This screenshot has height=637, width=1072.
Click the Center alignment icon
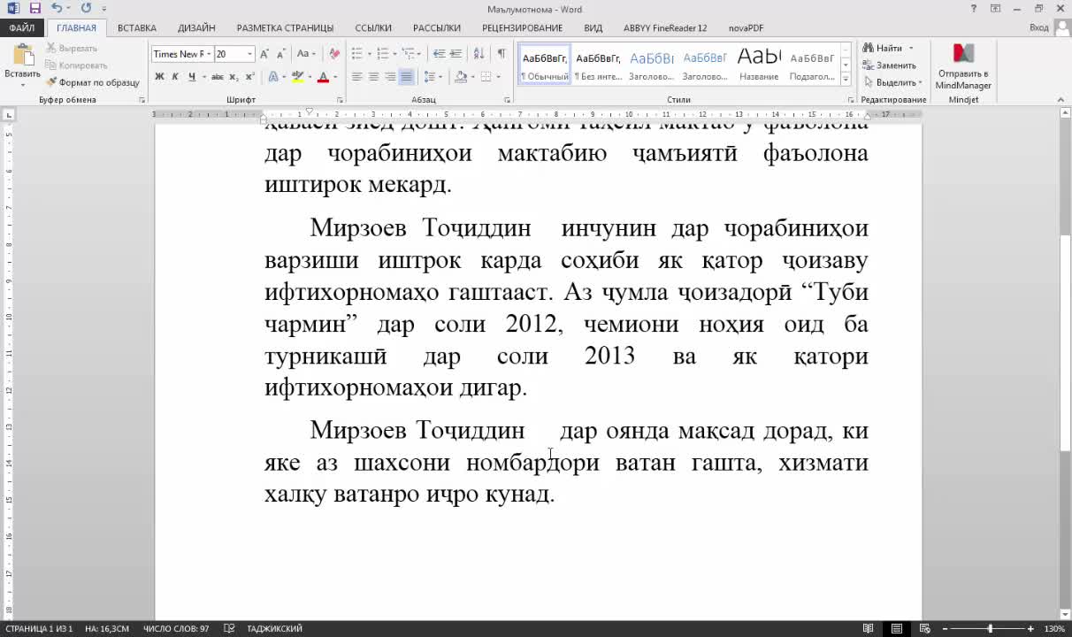pos(373,77)
